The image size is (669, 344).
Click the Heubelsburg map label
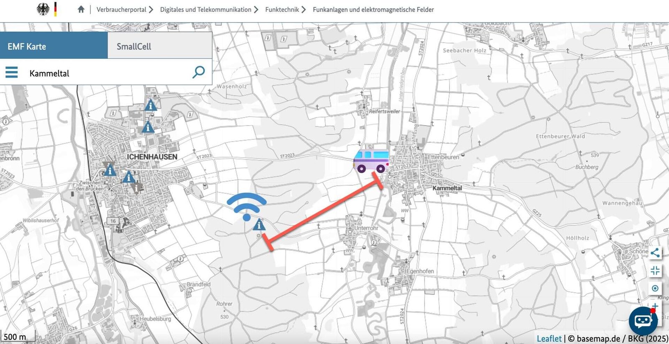[155, 319]
